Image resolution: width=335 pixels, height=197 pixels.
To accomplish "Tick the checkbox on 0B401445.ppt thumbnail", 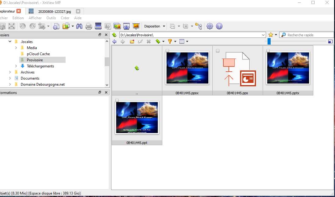I will click(x=117, y=100).
